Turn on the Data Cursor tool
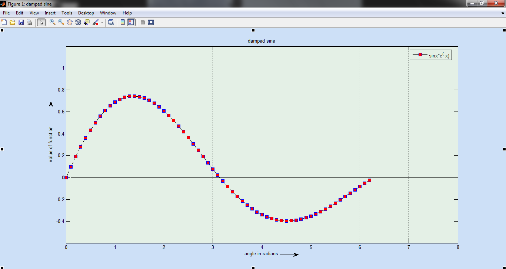Image resolution: width=506 pixels, height=269 pixels. 86,22
